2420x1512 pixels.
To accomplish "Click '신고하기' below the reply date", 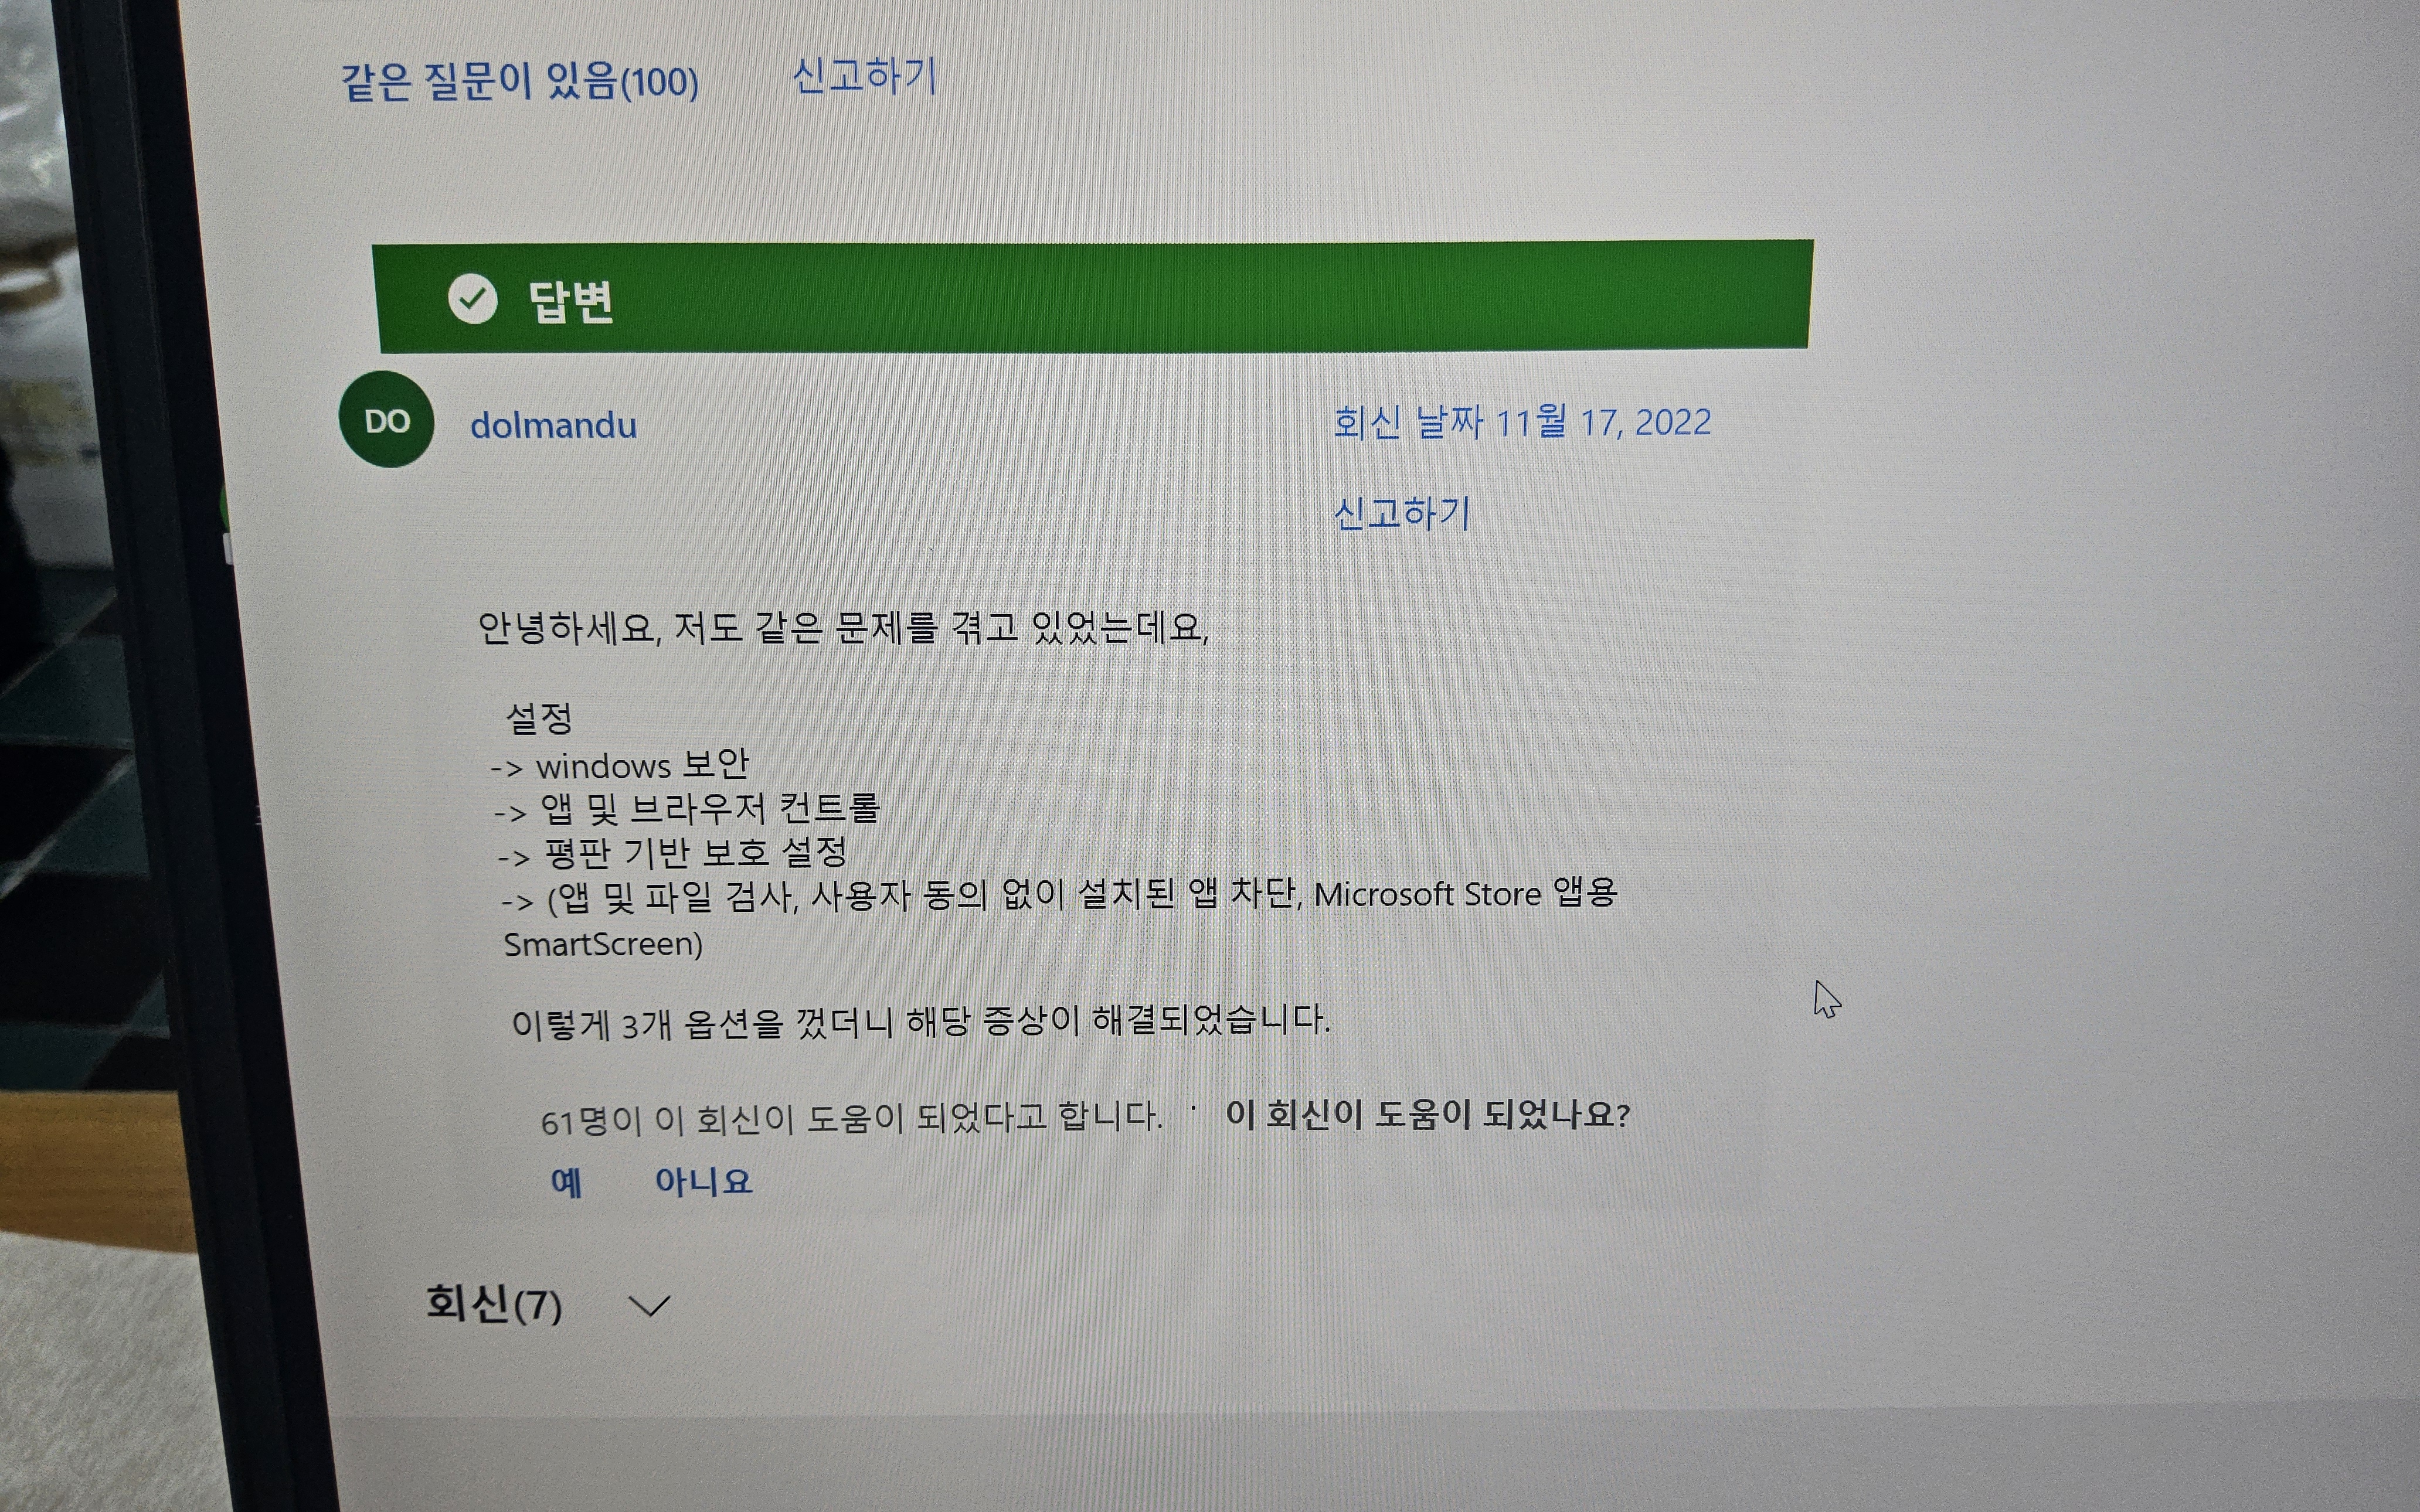I will pyautogui.click(x=1402, y=514).
